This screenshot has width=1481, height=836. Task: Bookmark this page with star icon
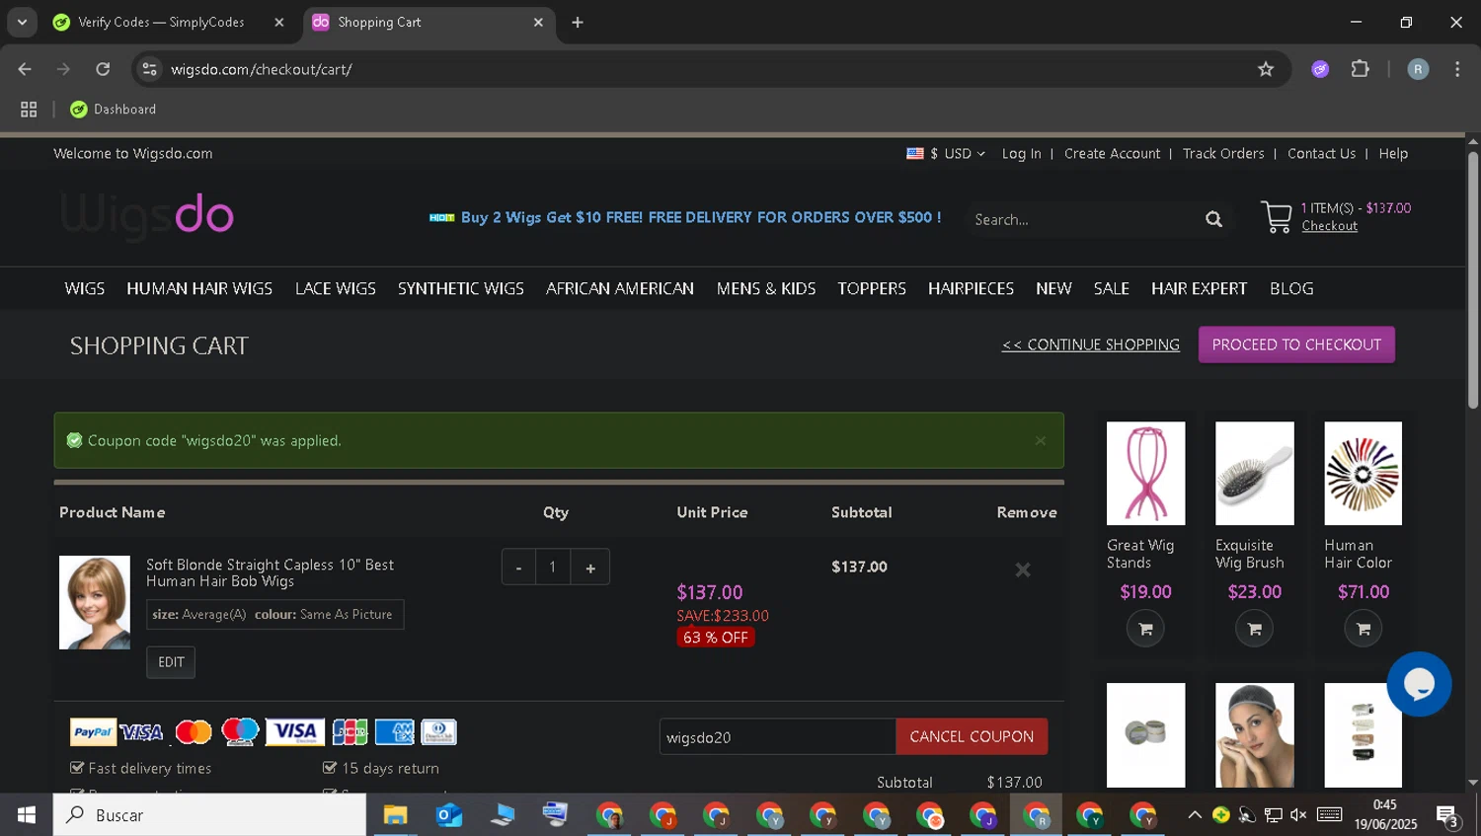coord(1266,69)
